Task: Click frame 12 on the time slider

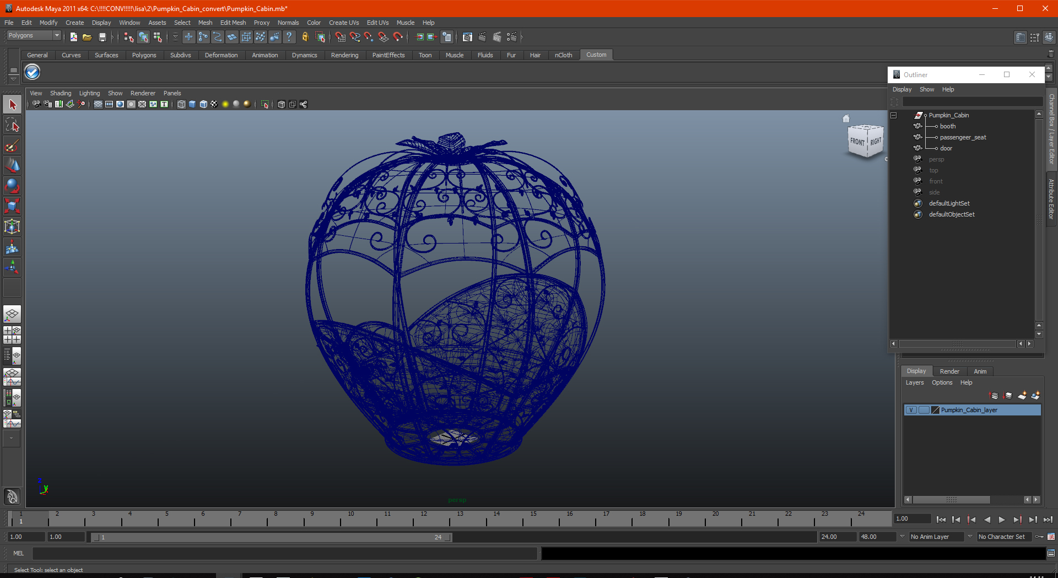Action: [x=424, y=518]
